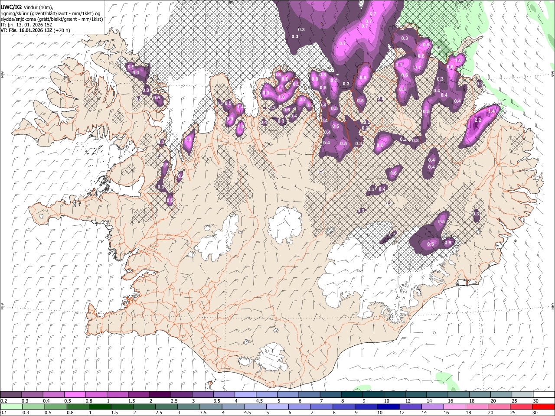The image size is (555, 416).
Task: Pick the purple 12 swatch in lower legend
Action: (x=410, y=406)
